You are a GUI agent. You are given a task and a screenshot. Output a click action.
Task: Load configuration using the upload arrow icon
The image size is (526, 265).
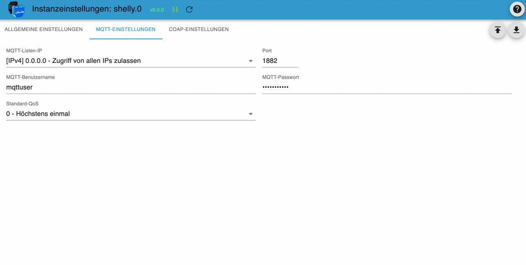click(498, 30)
